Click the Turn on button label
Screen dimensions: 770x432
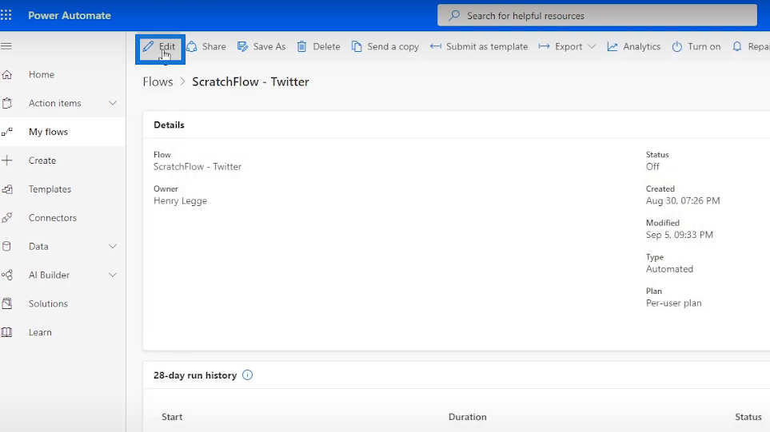click(704, 46)
